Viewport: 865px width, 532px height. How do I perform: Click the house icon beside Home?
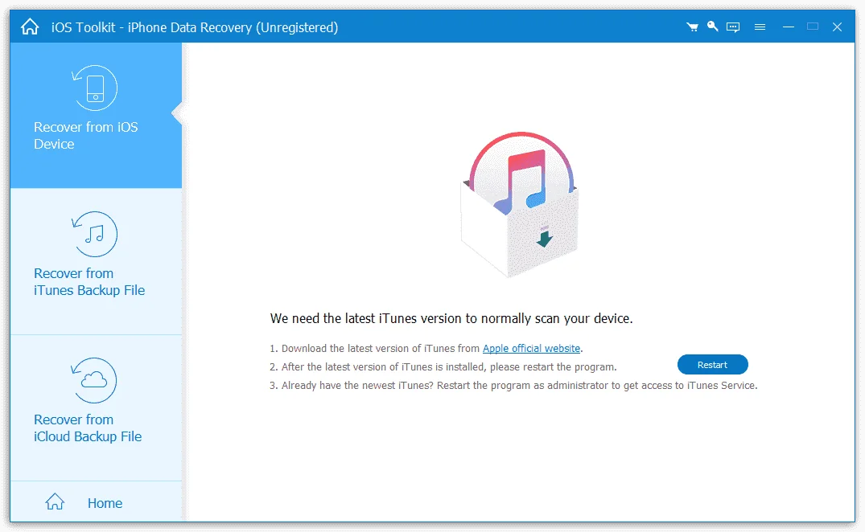(55, 501)
